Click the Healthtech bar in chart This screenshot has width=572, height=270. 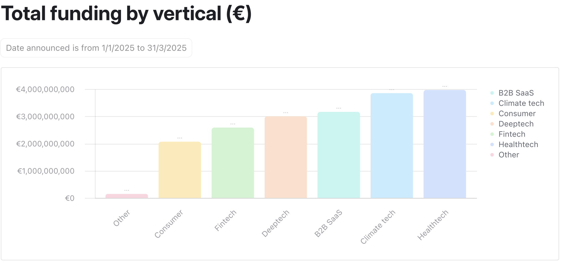click(445, 144)
